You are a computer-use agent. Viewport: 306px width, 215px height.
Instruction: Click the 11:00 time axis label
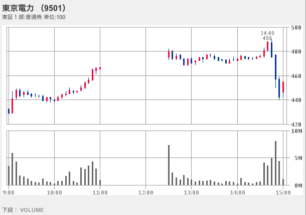coord(100,192)
